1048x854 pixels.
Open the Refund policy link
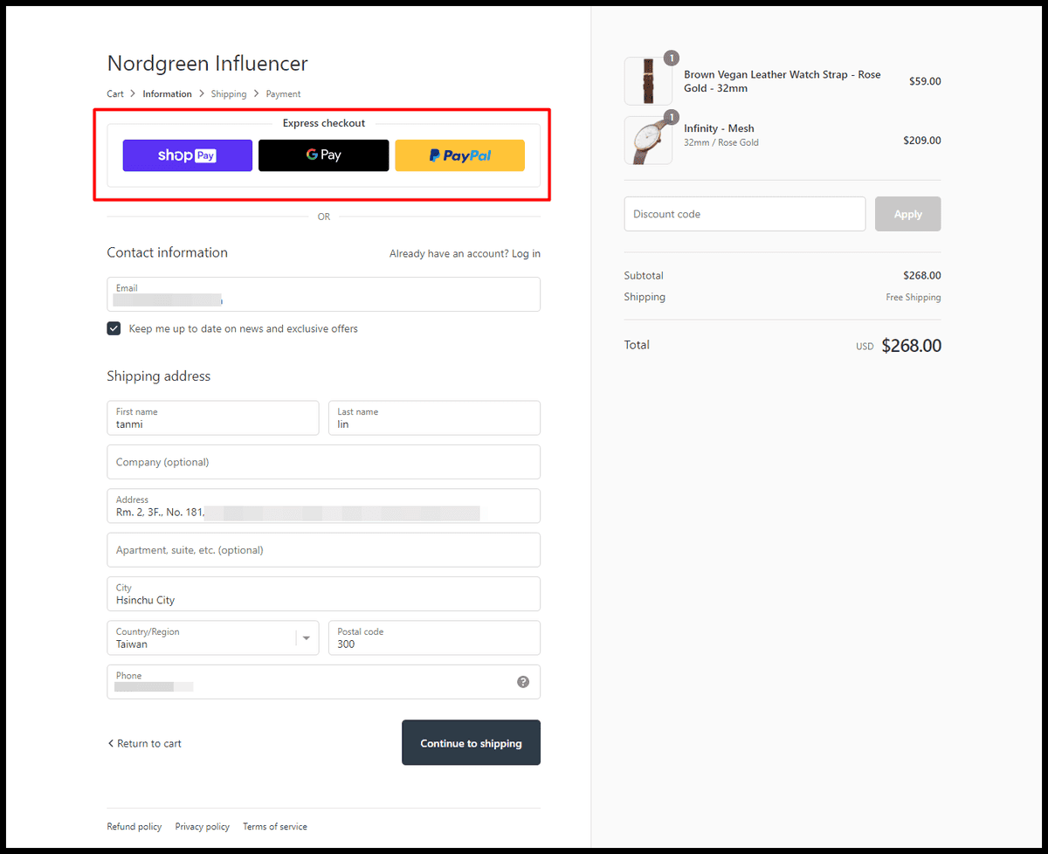click(134, 826)
